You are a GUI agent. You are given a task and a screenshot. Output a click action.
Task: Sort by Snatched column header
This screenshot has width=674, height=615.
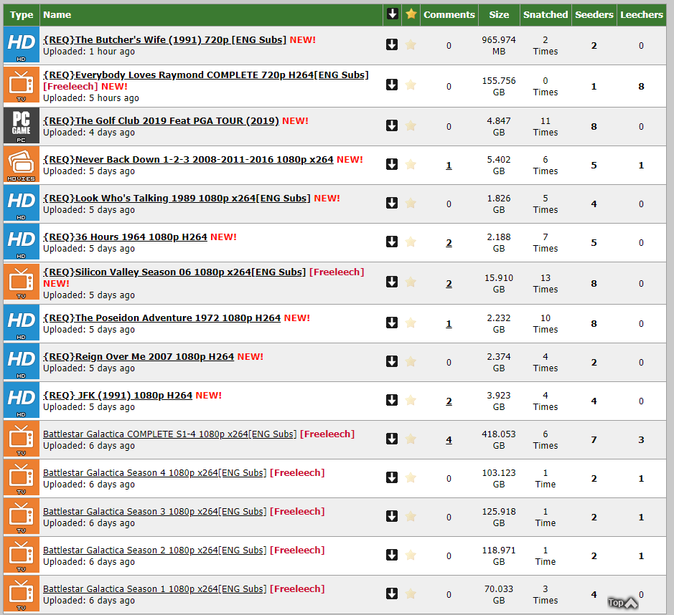coord(545,14)
